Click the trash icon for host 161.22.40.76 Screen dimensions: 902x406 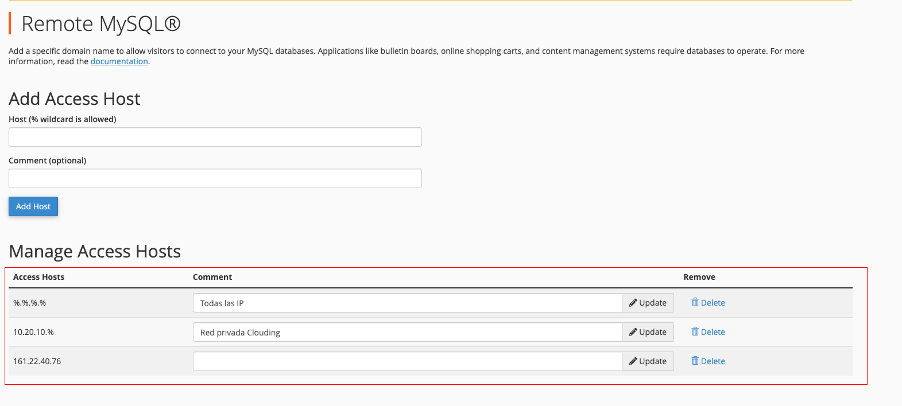tap(695, 361)
